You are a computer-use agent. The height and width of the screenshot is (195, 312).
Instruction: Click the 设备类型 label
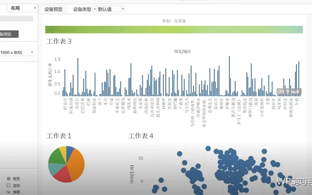coord(82,9)
